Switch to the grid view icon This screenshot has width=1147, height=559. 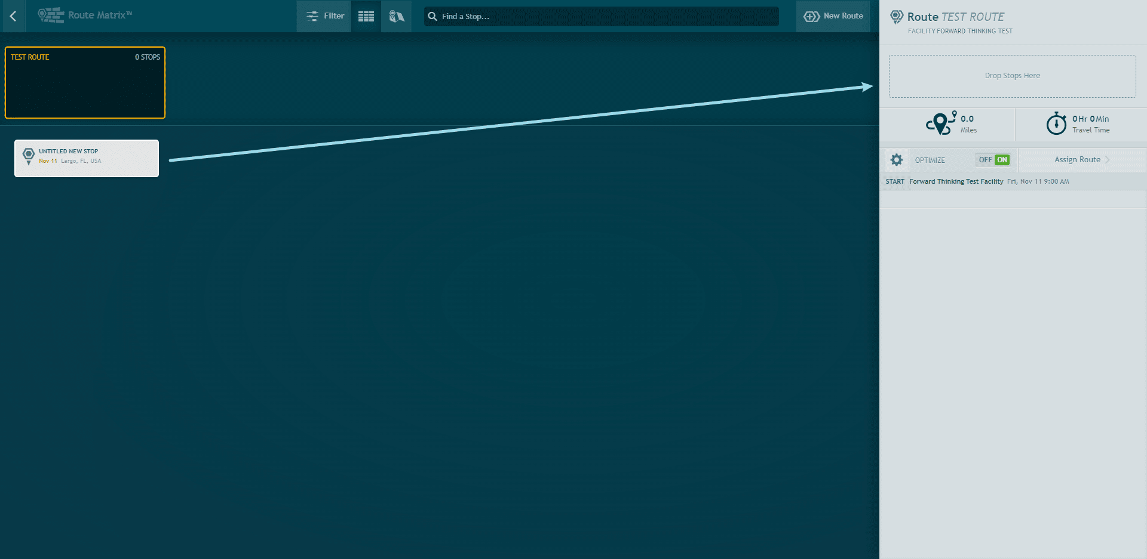pyautogui.click(x=366, y=16)
